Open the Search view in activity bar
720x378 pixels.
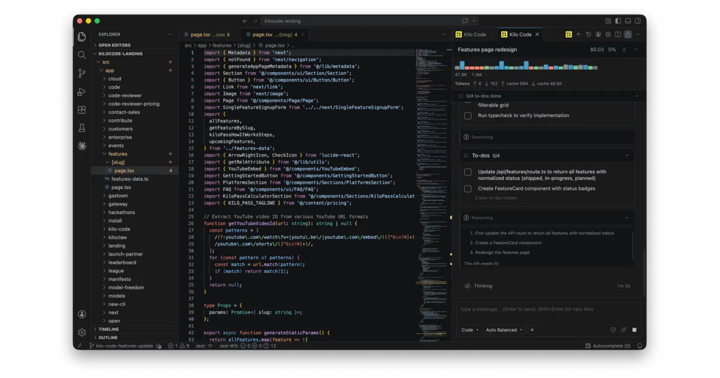click(x=82, y=55)
